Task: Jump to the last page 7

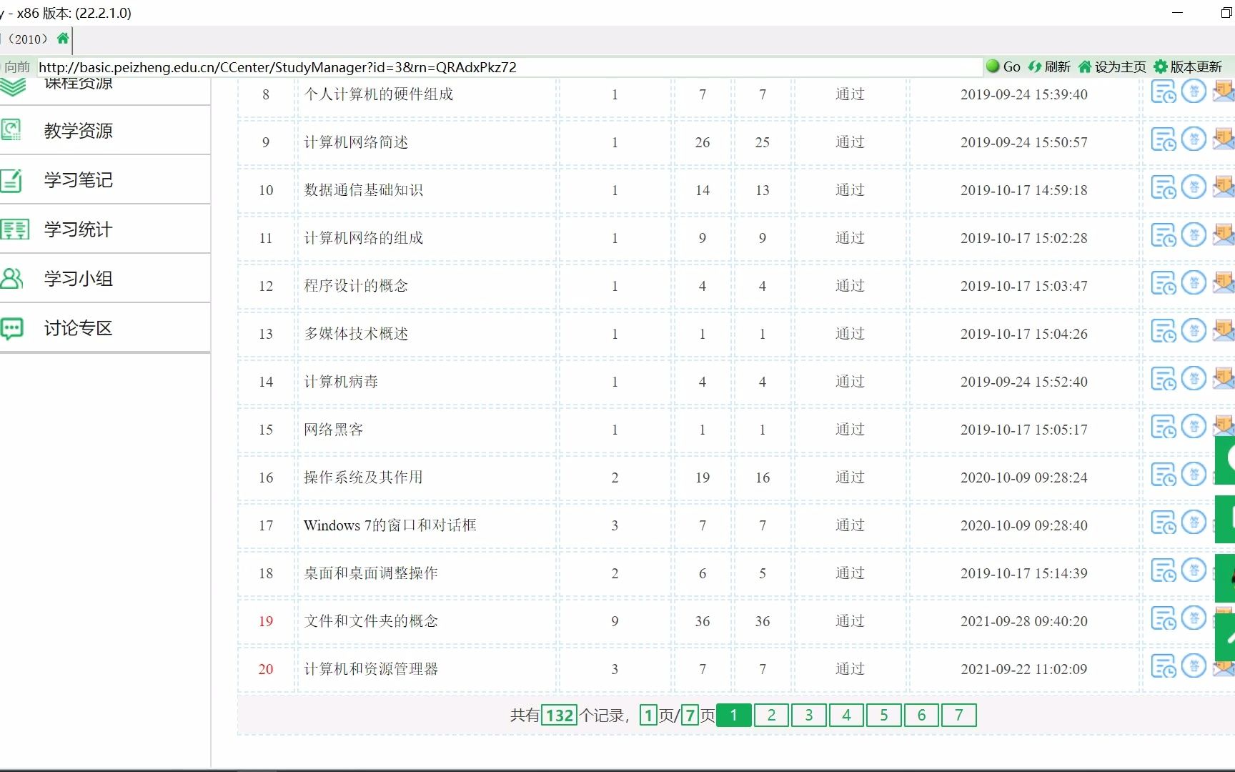Action: (959, 715)
